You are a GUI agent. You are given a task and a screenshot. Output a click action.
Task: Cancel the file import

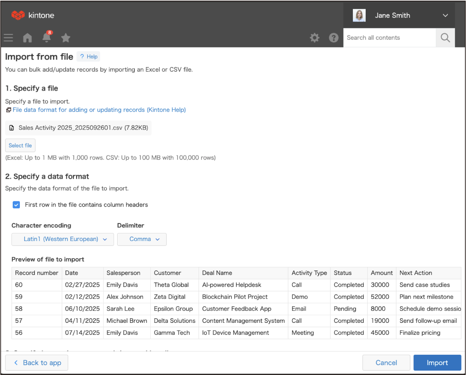(386, 363)
